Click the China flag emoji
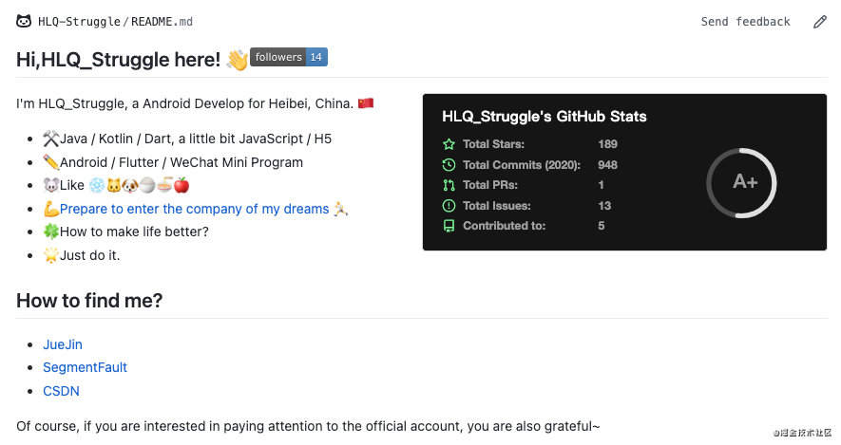This screenshot has height=445, width=841. [366, 102]
